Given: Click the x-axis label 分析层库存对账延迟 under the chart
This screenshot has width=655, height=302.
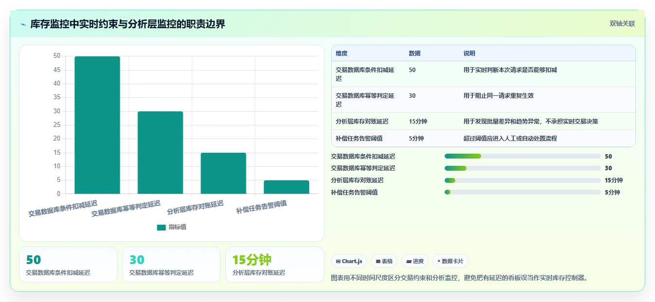Looking at the screenshot, I should (x=195, y=208).
